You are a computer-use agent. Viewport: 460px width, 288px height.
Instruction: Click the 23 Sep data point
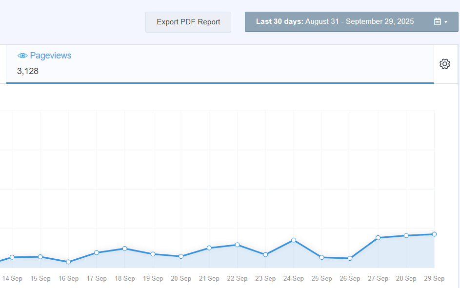pos(265,254)
